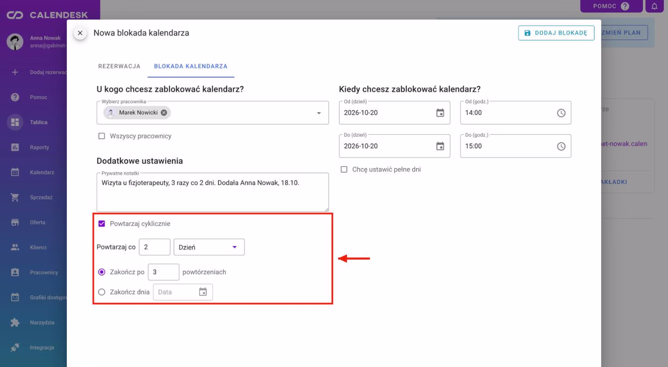This screenshot has height=367, width=668.
Task: Tick the Wszyscy pracownicy checkbox
Action: click(x=102, y=136)
